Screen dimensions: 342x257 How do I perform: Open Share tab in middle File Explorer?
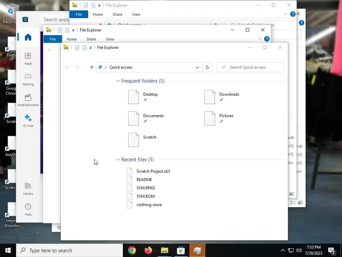click(91, 39)
